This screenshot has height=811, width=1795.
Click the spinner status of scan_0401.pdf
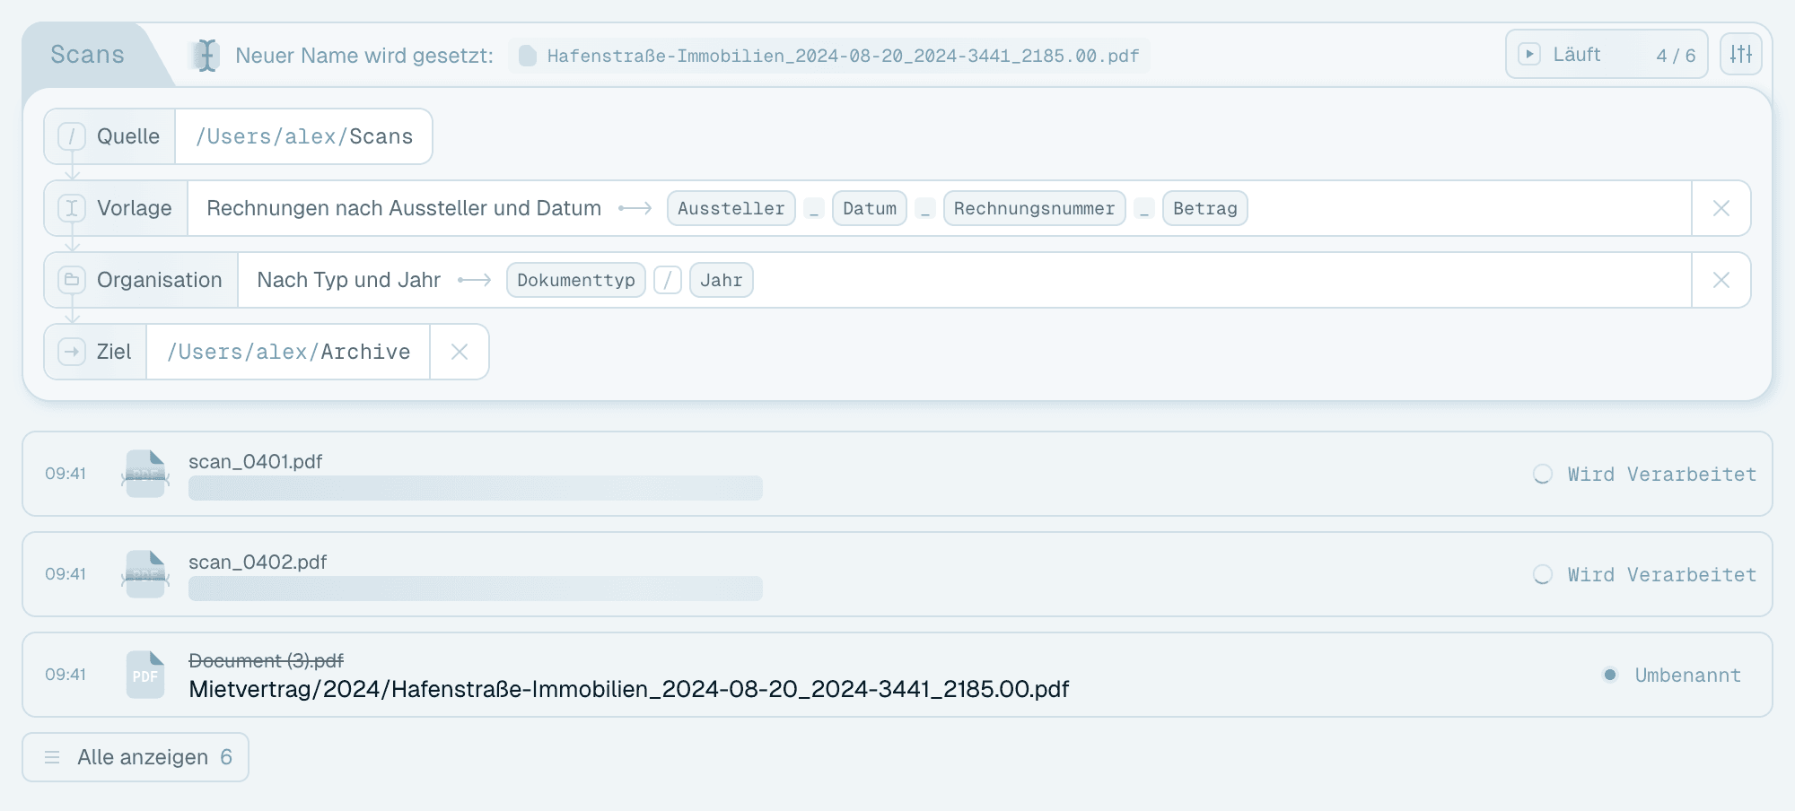pos(1543,474)
